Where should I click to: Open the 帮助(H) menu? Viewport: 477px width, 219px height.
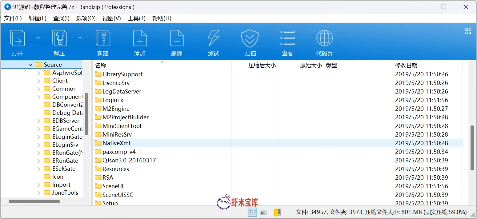pyautogui.click(x=162, y=18)
